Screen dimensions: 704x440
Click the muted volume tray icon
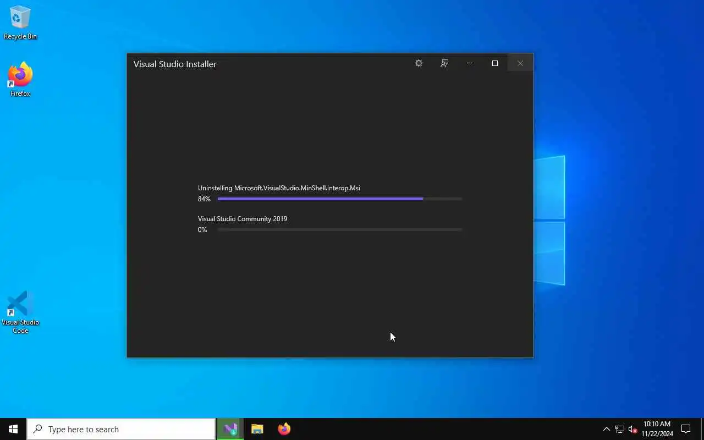pyautogui.click(x=632, y=429)
